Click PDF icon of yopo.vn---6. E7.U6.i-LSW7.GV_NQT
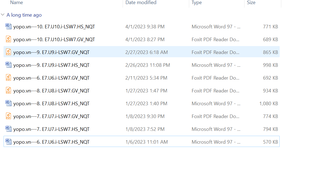The width and height of the screenshot is (311, 193). (8, 78)
